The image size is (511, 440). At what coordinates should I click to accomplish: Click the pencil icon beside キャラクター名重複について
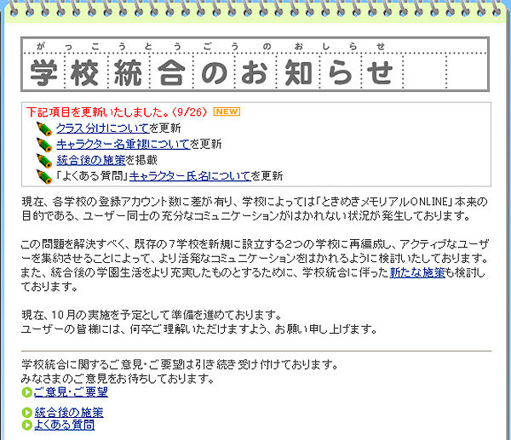44,144
